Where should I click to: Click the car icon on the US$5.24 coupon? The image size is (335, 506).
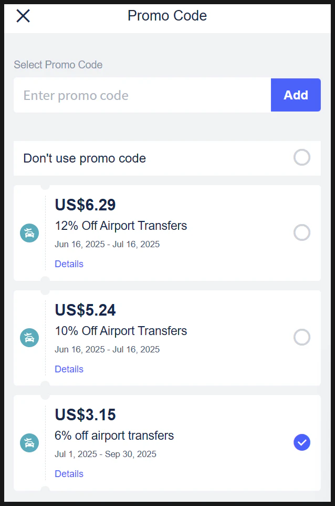pyautogui.click(x=29, y=338)
